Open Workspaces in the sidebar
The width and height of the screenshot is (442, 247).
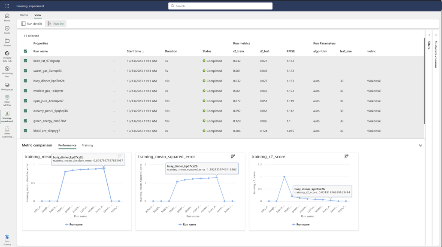pyautogui.click(x=7, y=87)
